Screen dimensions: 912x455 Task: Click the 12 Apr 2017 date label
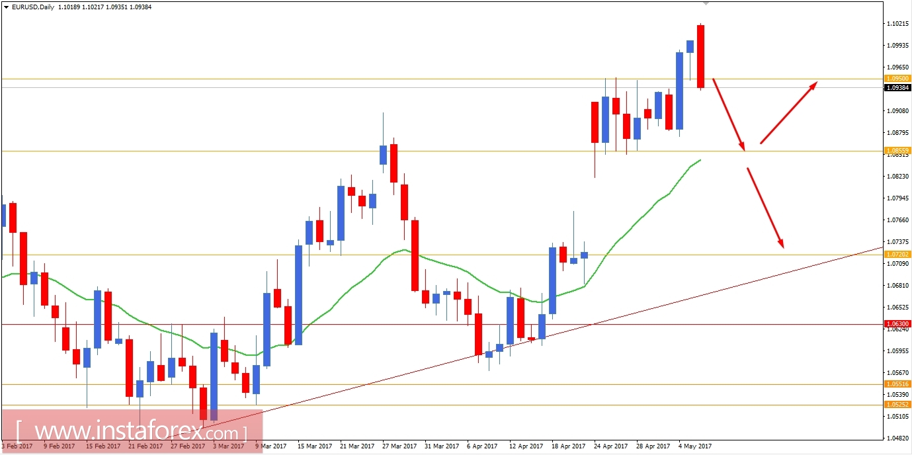pyautogui.click(x=527, y=446)
